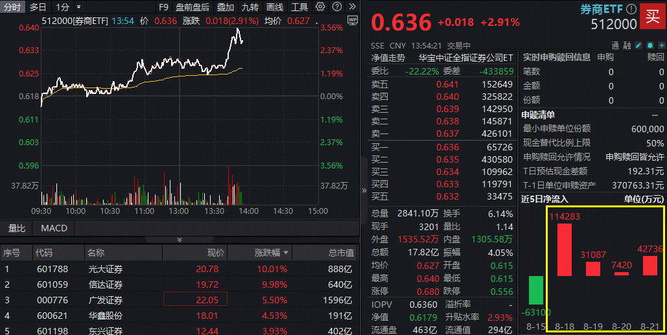Collapse panel with double chevron below MACD
667x335 pixels.
180,240
